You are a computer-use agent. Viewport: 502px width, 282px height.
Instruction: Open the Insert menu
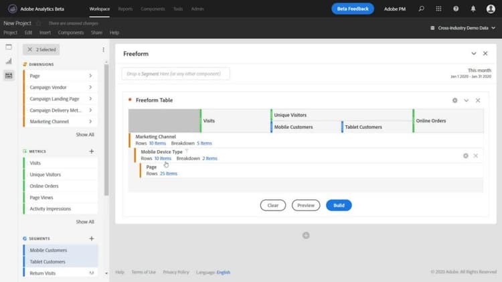tap(45, 32)
